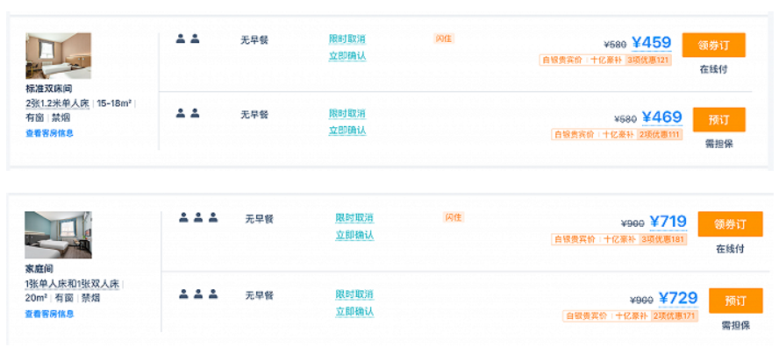
Task: Click the 闪住 tag in the ¥719 row
Action: pos(453,217)
